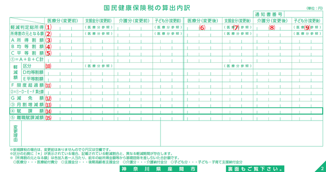Image resolution: width=326 pixels, height=172 pixels.
Task: Click the right 変更理由 entry box
Action: click(x=241, y=134)
